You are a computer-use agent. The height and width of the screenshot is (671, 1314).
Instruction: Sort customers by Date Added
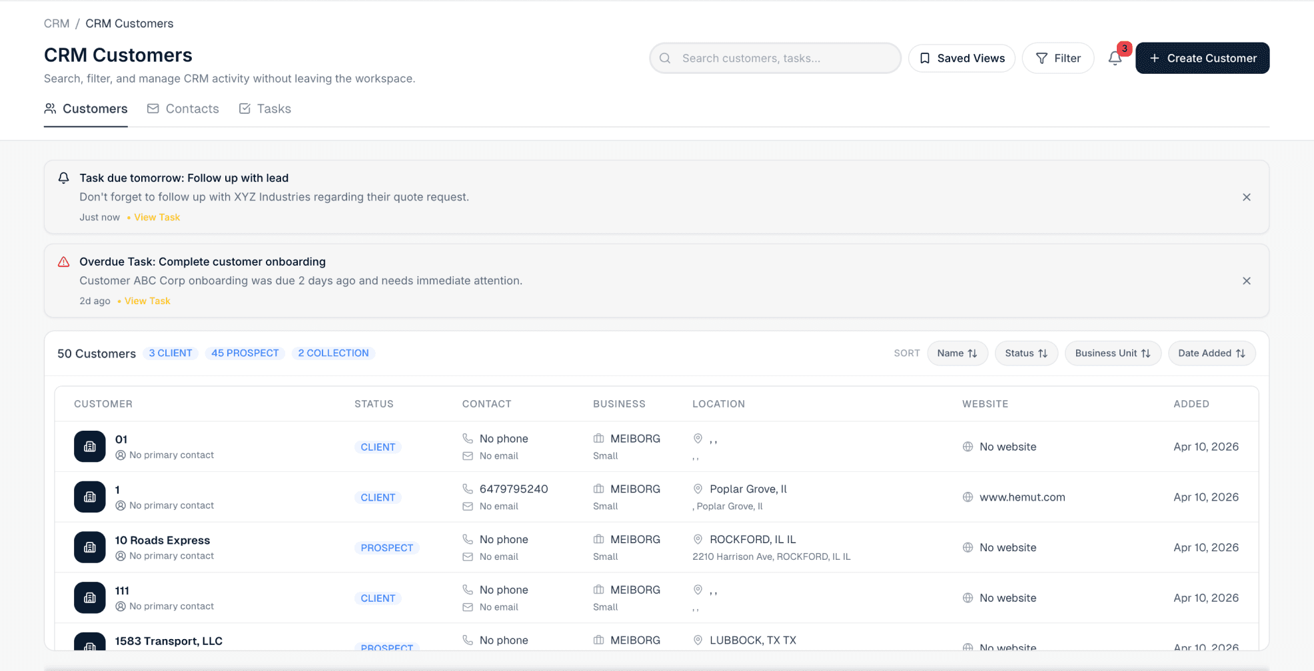click(x=1211, y=353)
